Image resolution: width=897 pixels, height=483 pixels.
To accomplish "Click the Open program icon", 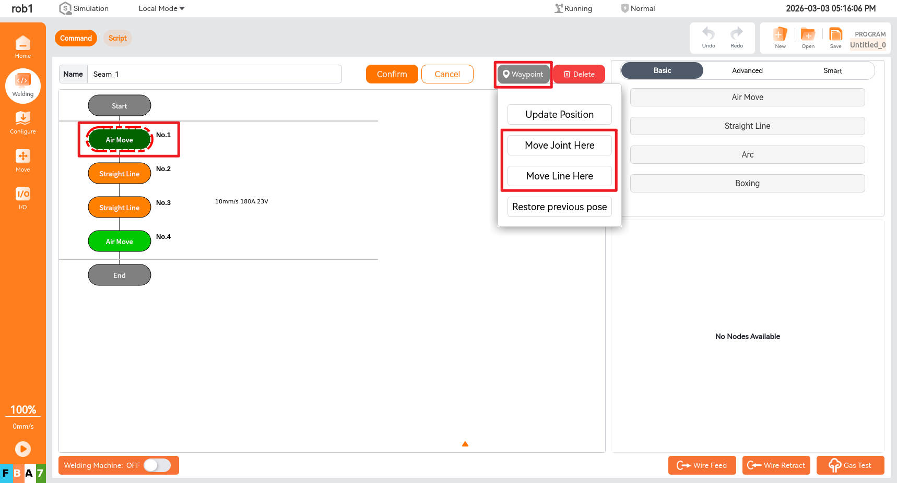I will point(808,38).
